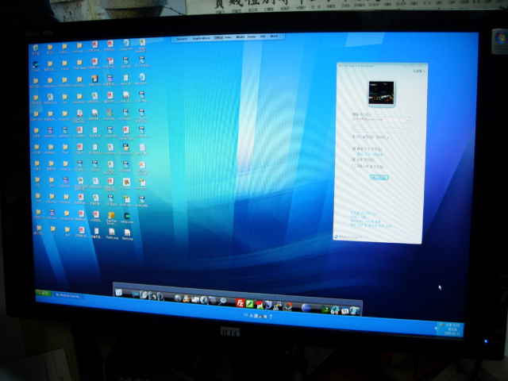Viewport: 508px width, 381px height.
Task: Switch to the Office dock tab
Action: point(219,37)
